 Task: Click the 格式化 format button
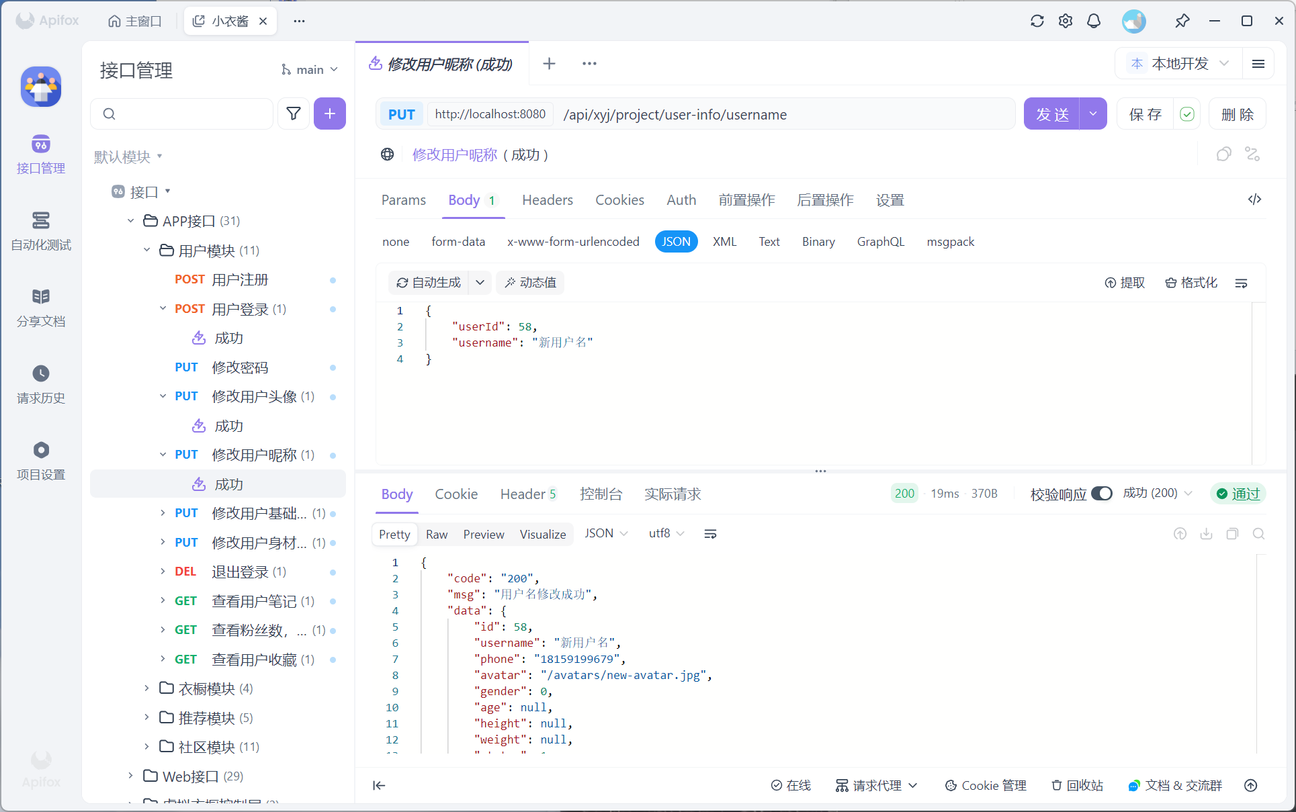[1191, 283]
